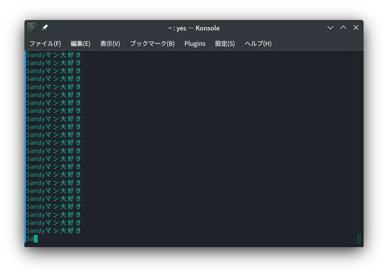Viewport: 388px width, 276px height.
Task: Open the 編集(E) menu
Action: [x=81, y=44]
